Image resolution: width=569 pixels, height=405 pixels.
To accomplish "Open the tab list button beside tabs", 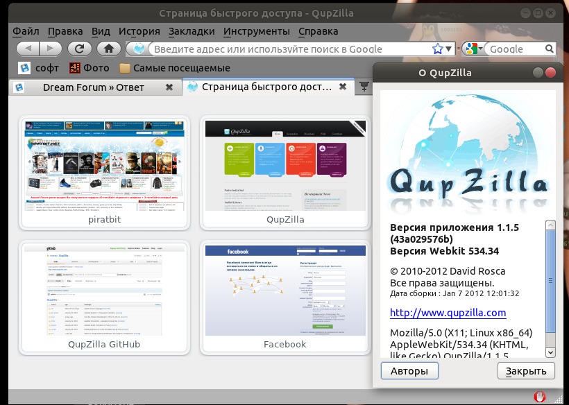I will pyautogui.click(x=364, y=87).
